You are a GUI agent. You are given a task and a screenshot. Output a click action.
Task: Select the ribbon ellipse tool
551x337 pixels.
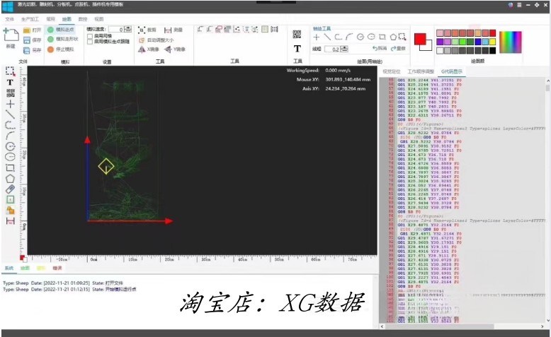click(371, 37)
